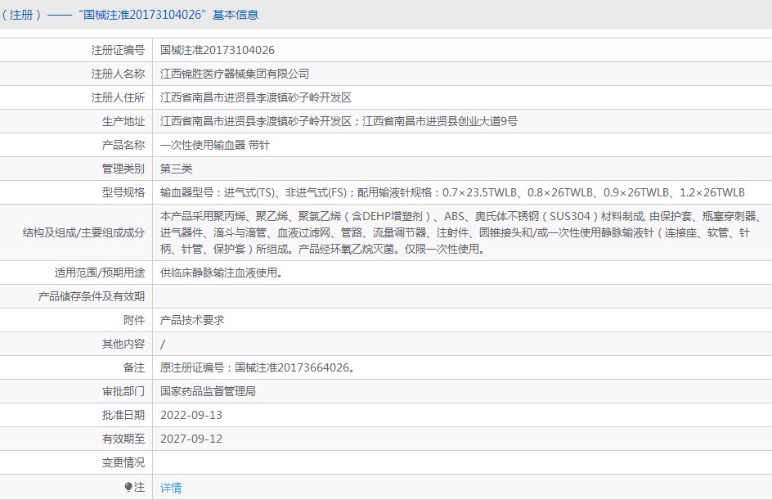The height and width of the screenshot is (500, 772).
Task: Click the 管理类别 row label
Action: (x=123, y=169)
